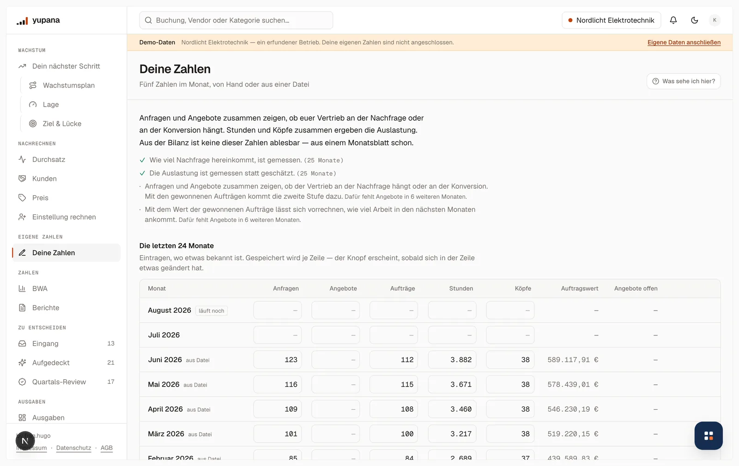
Task: Click the Köpfe field for August 2026
Action: coord(510,311)
